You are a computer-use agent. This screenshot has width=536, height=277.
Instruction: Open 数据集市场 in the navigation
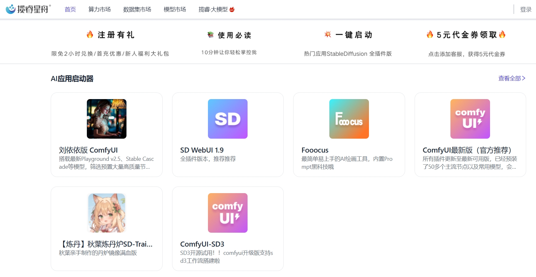click(137, 9)
